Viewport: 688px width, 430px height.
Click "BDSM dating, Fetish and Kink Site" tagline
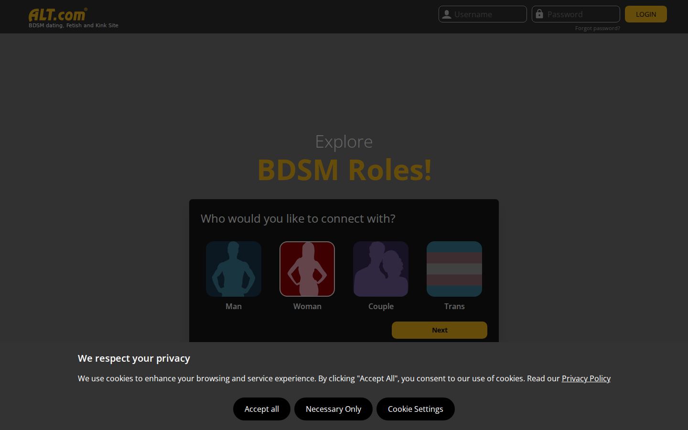[74, 25]
